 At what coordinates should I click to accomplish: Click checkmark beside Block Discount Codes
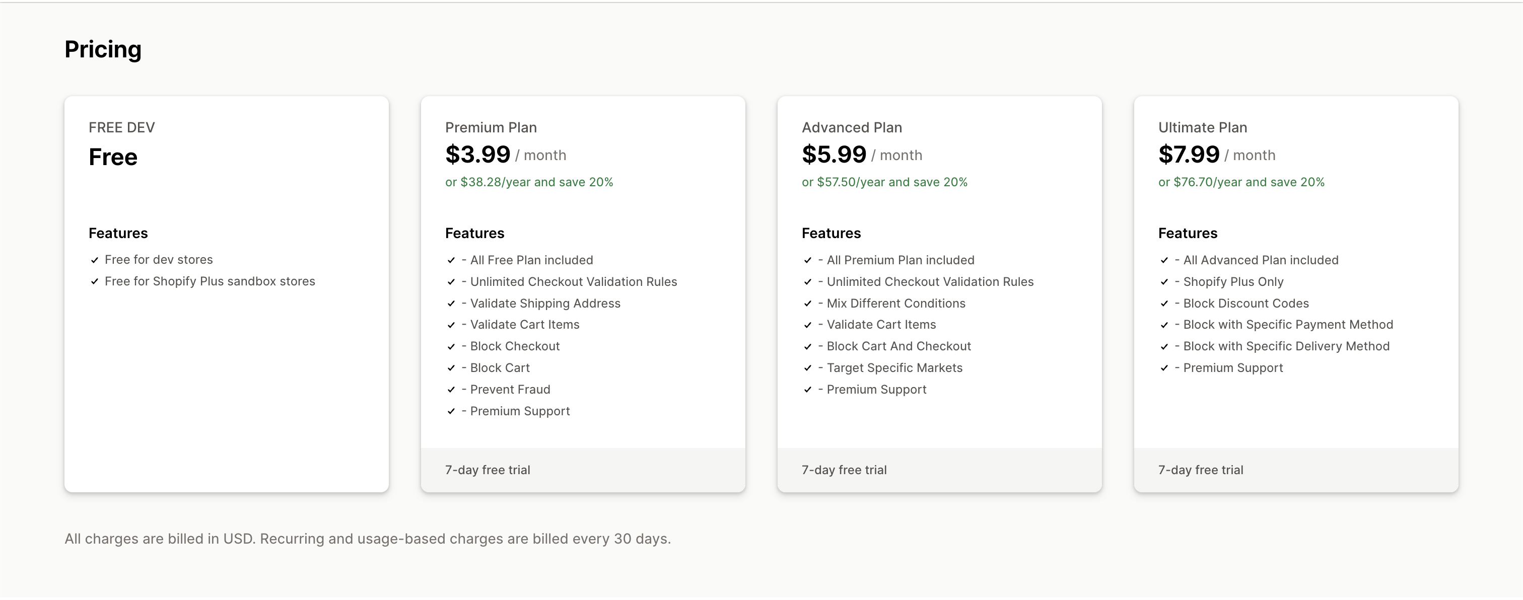[x=1164, y=304]
